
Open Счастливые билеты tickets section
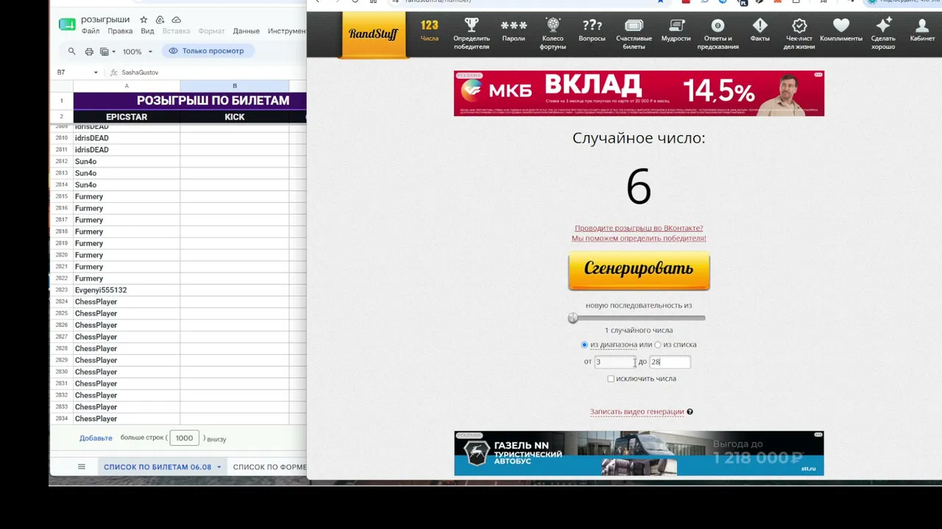click(634, 34)
